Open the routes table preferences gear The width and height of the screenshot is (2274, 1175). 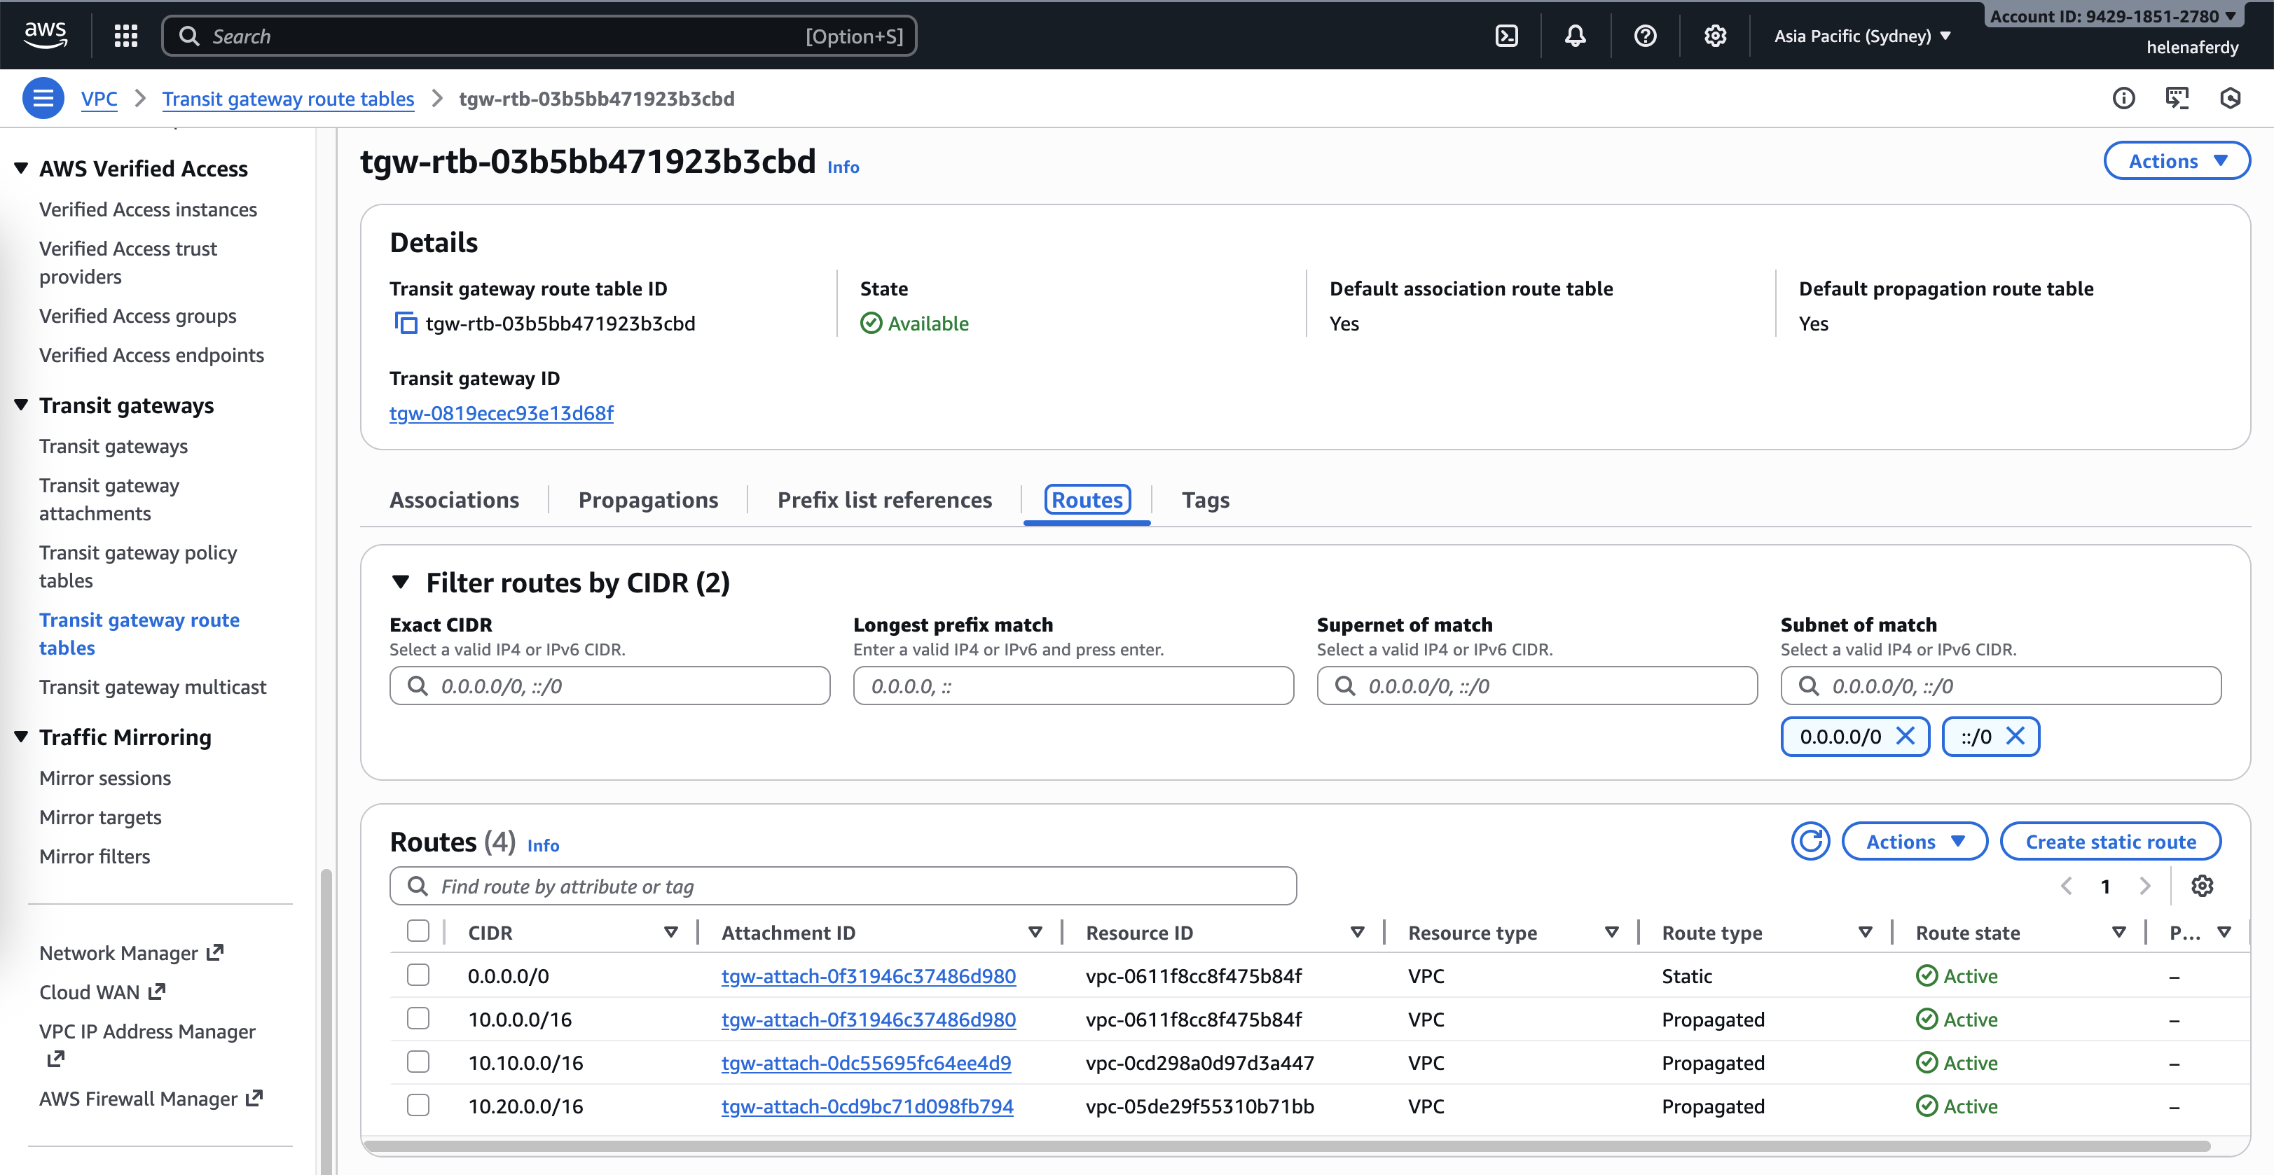pyautogui.click(x=2202, y=886)
